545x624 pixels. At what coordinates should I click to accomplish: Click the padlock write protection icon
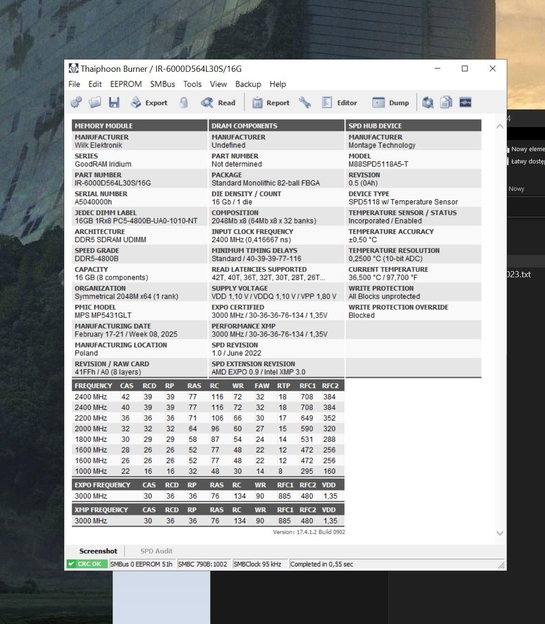184,103
